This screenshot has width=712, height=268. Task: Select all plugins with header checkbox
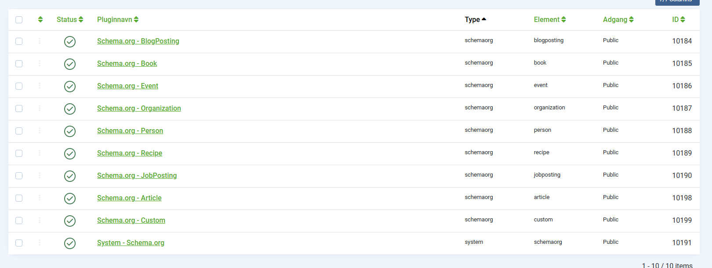click(19, 20)
